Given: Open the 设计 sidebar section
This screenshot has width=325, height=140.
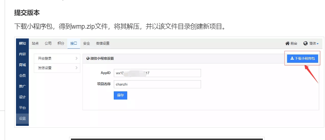Looking at the screenshot, I should tap(23, 97).
